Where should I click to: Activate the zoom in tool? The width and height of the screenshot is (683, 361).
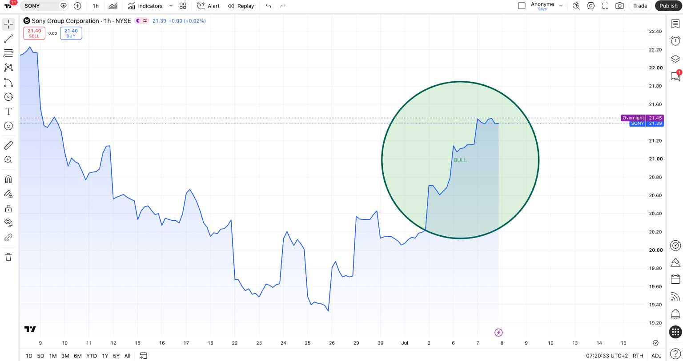8,160
